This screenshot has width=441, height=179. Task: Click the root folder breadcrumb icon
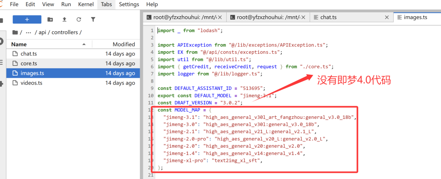click(15, 32)
